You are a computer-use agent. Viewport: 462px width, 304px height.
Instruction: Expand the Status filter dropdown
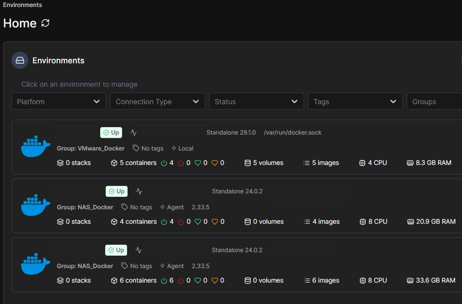coord(256,102)
